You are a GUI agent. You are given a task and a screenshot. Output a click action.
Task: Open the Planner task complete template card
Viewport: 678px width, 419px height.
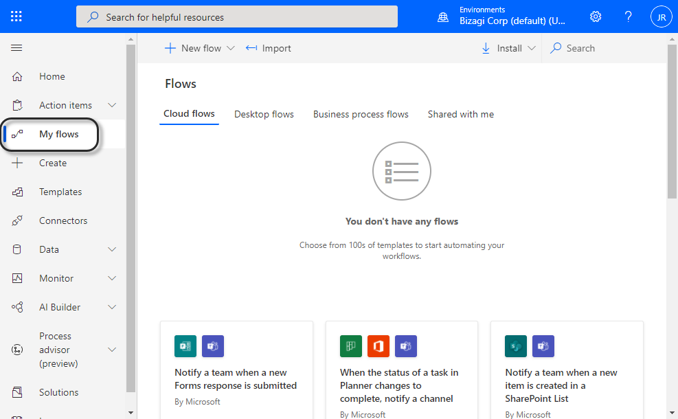pyautogui.click(x=402, y=370)
